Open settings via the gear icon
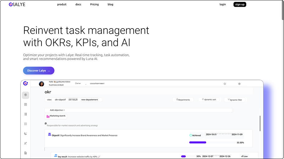Screen dimensions: 284x159 point(239,84)
